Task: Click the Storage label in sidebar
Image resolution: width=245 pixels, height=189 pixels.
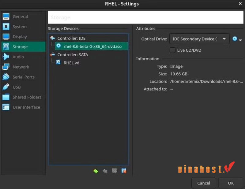Action: click(20, 47)
